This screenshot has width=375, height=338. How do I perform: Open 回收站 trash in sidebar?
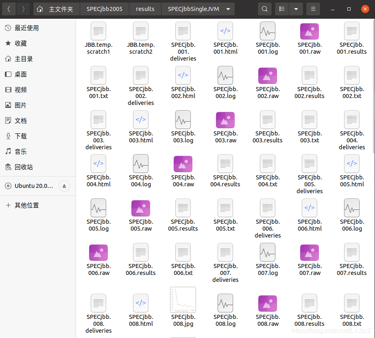pyautogui.click(x=38, y=167)
